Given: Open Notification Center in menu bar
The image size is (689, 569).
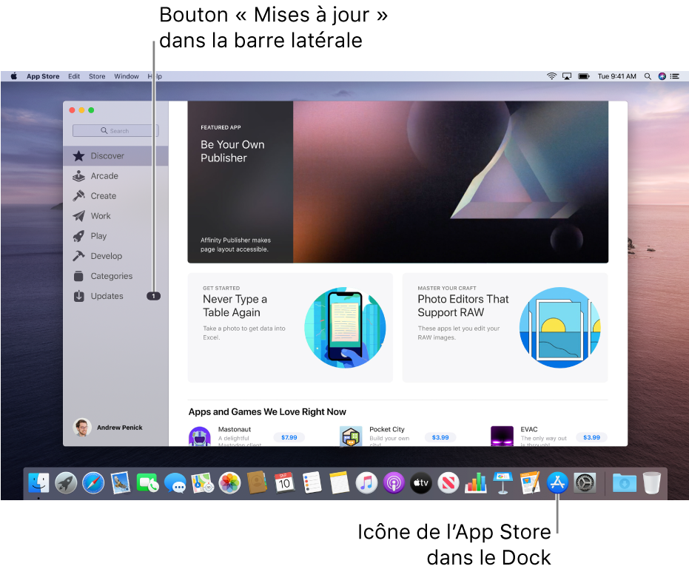Looking at the screenshot, I should (x=675, y=76).
